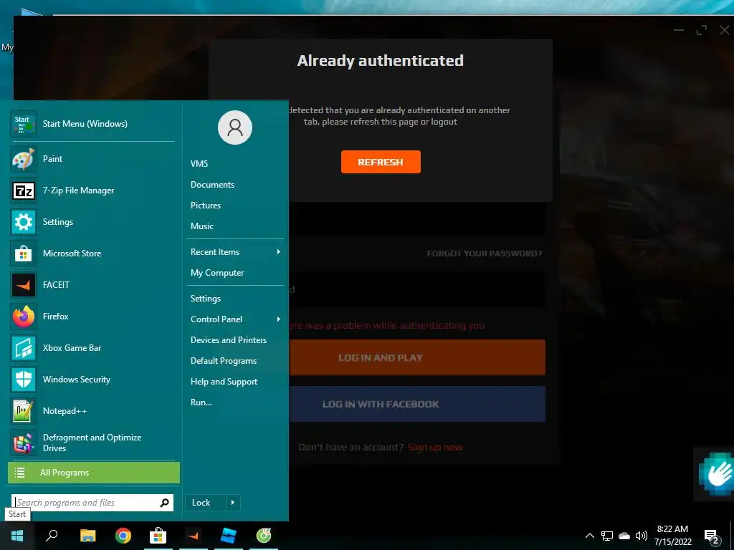The height and width of the screenshot is (550, 734).
Task: Launch Firefox from the start menu
Action: (x=94, y=317)
